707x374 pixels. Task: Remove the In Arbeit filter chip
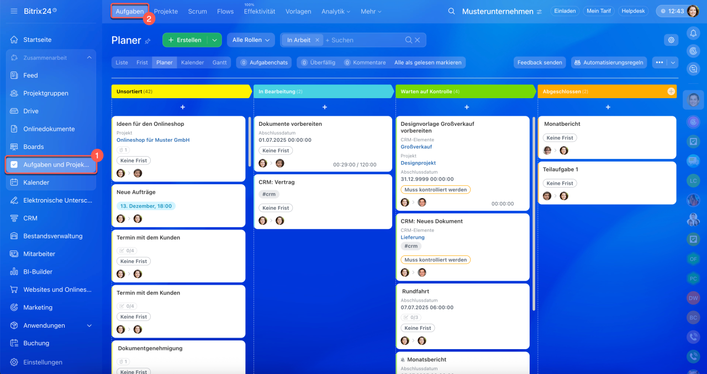317,40
